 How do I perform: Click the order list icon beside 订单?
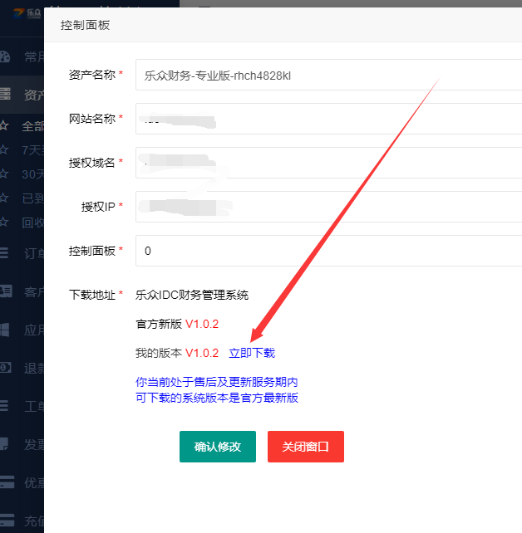coord(4,253)
